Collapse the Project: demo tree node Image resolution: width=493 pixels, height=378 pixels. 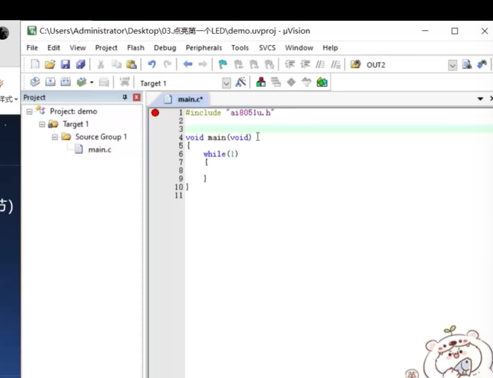(29, 111)
